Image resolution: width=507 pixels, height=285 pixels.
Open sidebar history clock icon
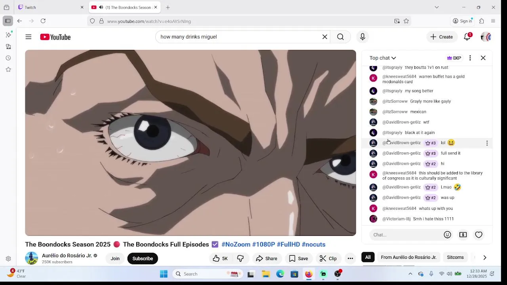(x=8, y=58)
